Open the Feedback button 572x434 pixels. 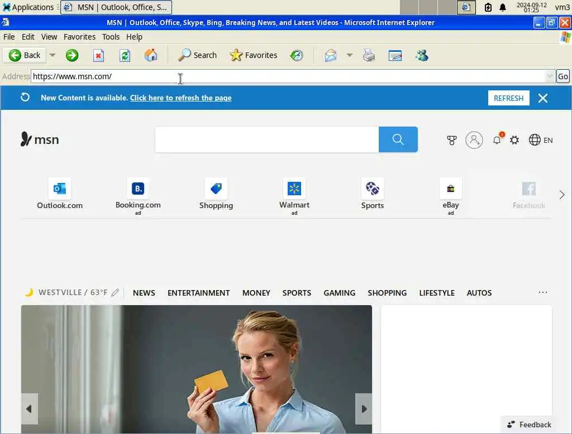(x=528, y=425)
